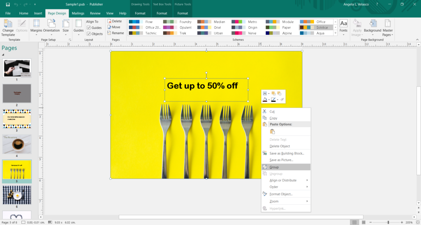The height and width of the screenshot is (225, 421).
Task: Click the Save icon in title bar
Action: pyautogui.click(x=7, y=5)
